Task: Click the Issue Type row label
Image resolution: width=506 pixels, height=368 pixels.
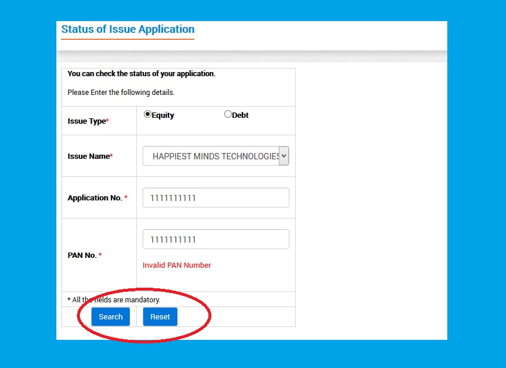Action: 87,120
